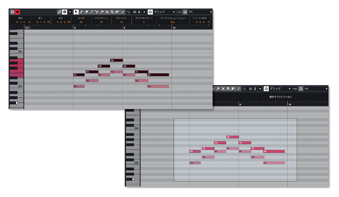
Task: Click bar 8 marker in upper window ruler
Action: coord(75,28)
